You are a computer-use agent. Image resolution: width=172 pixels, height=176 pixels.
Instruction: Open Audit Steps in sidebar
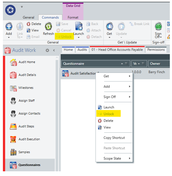pyautogui.click(x=26, y=126)
